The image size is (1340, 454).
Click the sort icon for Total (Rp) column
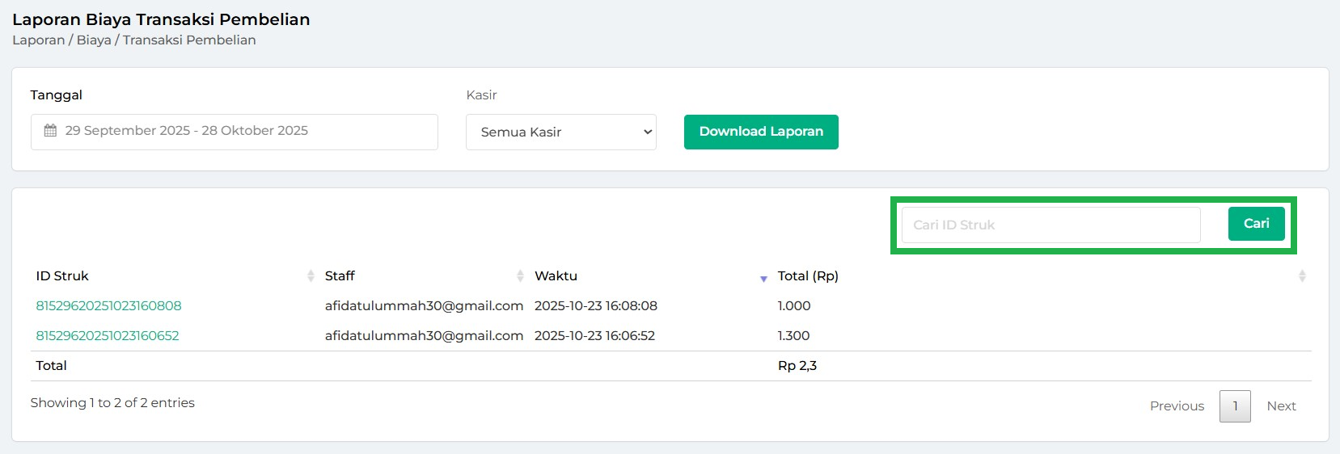click(x=1301, y=276)
